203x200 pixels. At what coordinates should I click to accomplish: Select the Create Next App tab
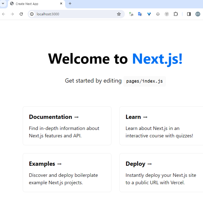[x=36, y=4]
